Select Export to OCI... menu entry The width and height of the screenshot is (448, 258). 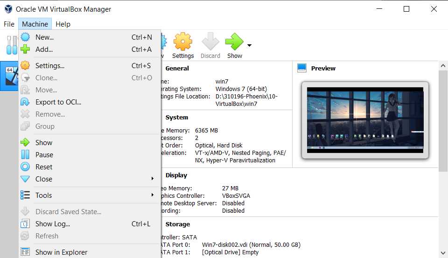point(90,102)
